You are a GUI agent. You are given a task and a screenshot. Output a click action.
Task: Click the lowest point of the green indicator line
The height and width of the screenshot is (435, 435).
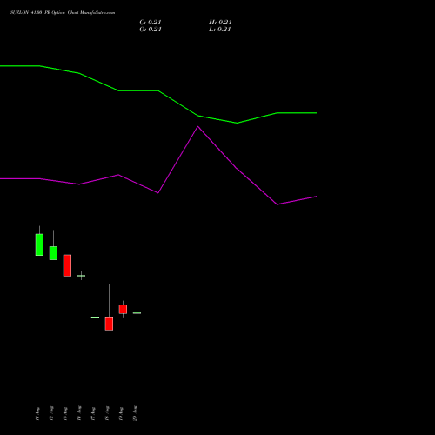pyautogui.click(x=237, y=123)
